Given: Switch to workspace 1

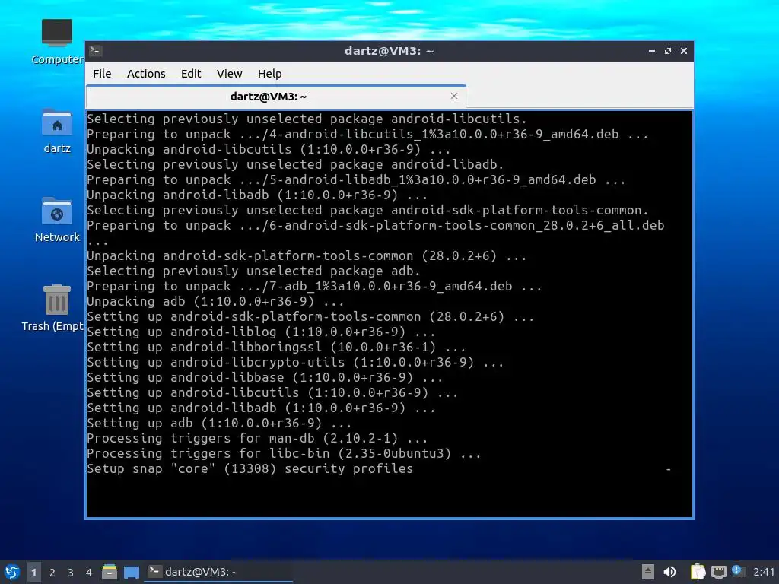Looking at the screenshot, I should [x=33, y=573].
